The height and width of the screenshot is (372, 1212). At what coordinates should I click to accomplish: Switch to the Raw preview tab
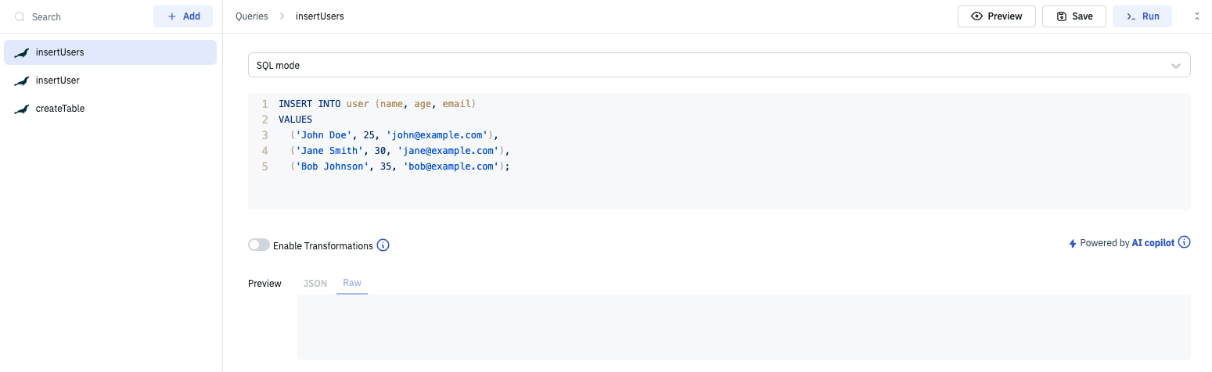pos(352,283)
